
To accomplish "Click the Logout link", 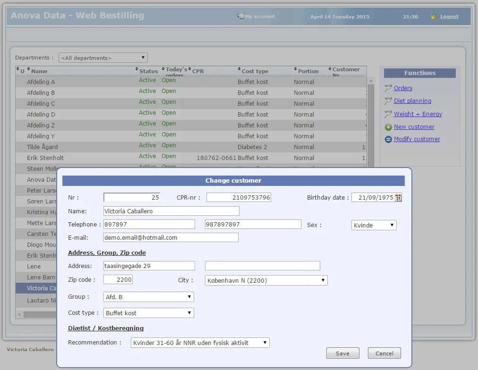I will pos(449,17).
